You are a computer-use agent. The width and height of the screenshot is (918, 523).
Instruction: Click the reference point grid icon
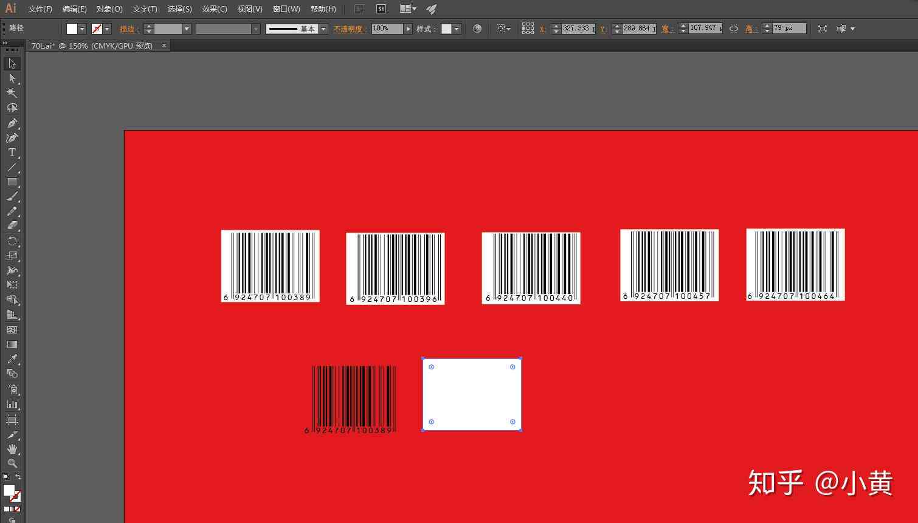point(528,29)
